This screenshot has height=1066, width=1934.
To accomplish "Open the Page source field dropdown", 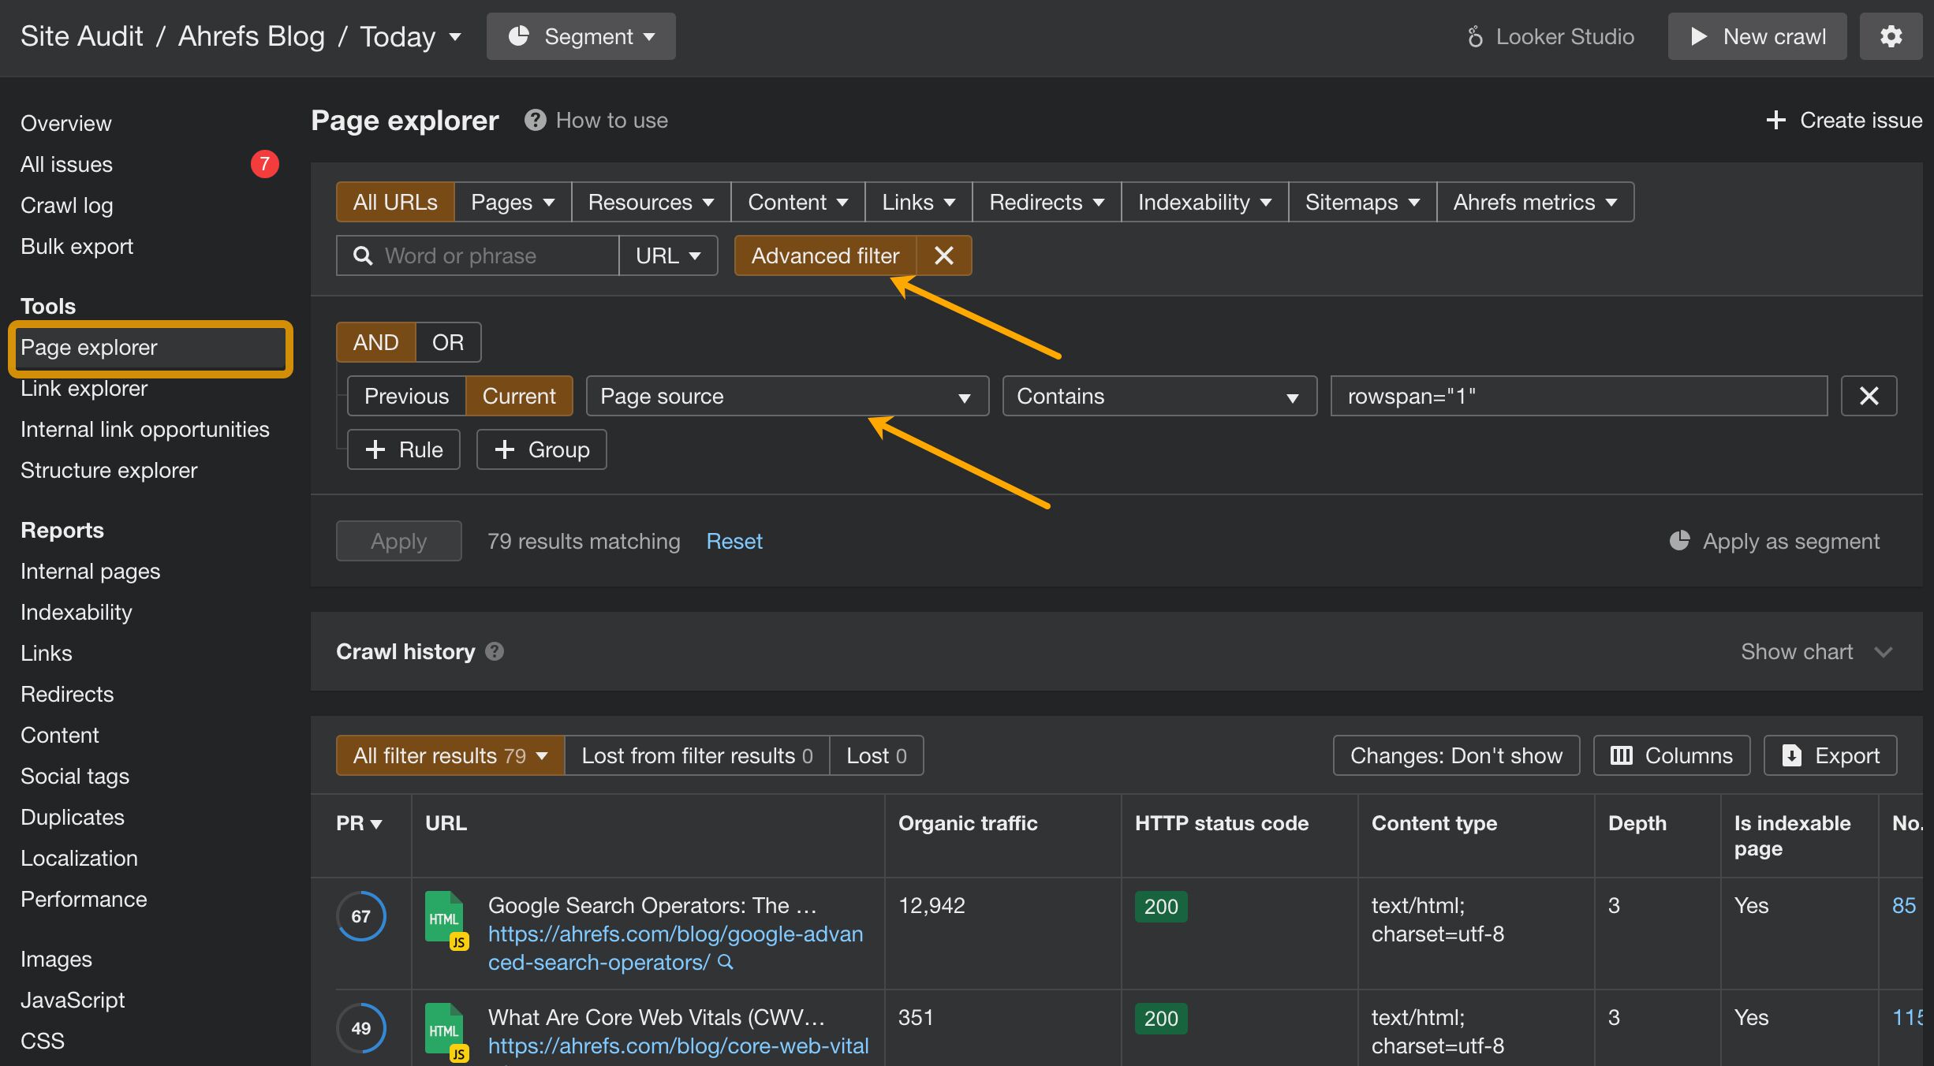I will click(786, 396).
